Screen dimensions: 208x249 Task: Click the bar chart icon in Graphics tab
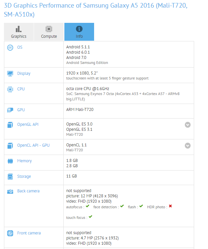click(x=18, y=29)
